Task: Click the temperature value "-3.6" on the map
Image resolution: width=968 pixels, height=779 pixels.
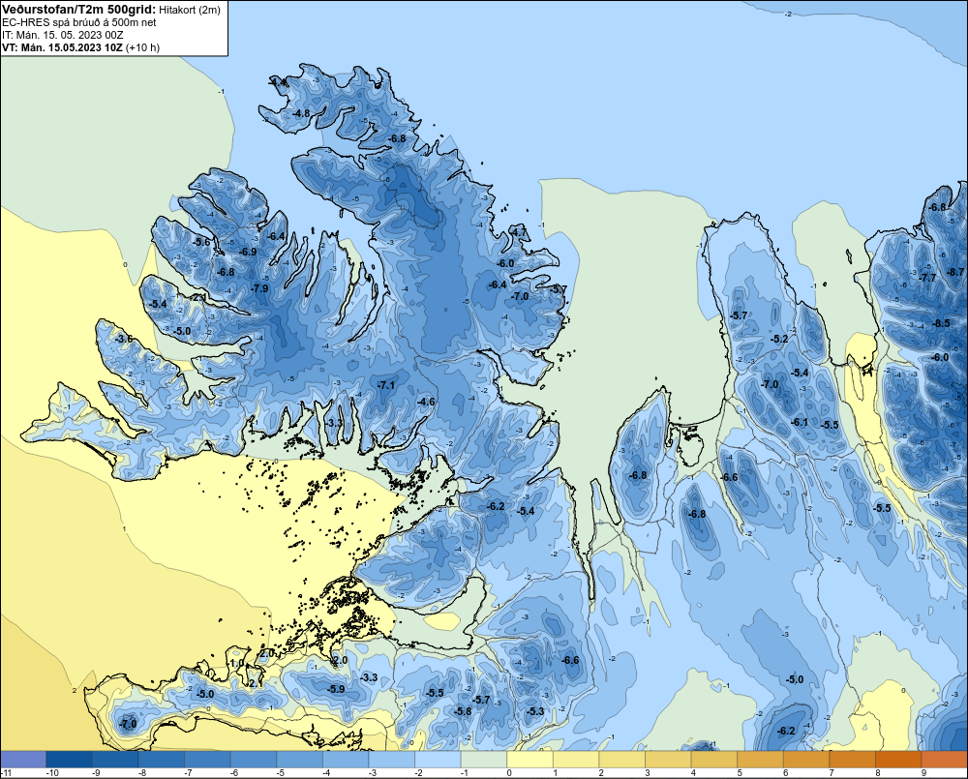Action: 124,339
